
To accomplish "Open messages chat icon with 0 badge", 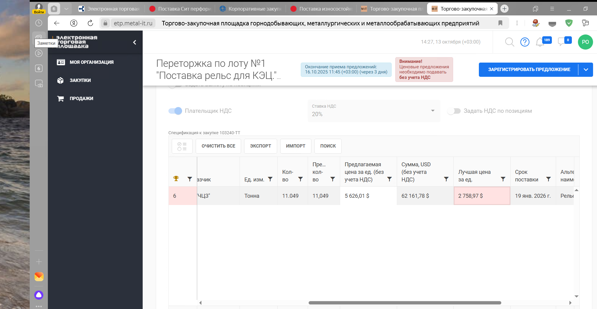I will (561, 41).
